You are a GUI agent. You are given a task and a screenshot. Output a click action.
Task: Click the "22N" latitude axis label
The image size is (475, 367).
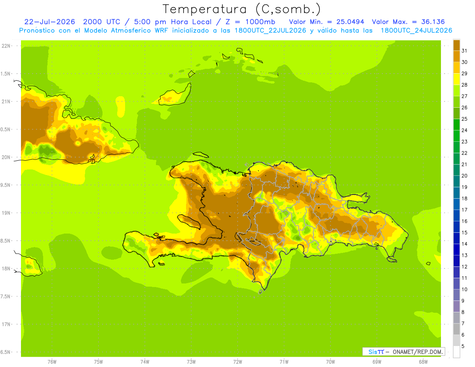[6, 46]
